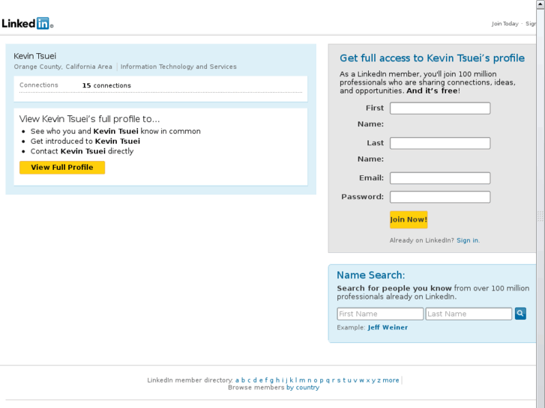
Task: Open the directory 'more' link
Action: click(391, 380)
